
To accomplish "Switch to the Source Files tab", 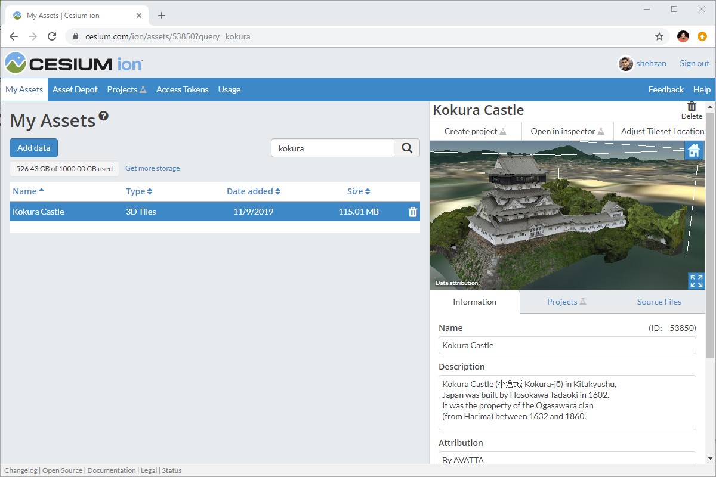I will (x=659, y=302).
